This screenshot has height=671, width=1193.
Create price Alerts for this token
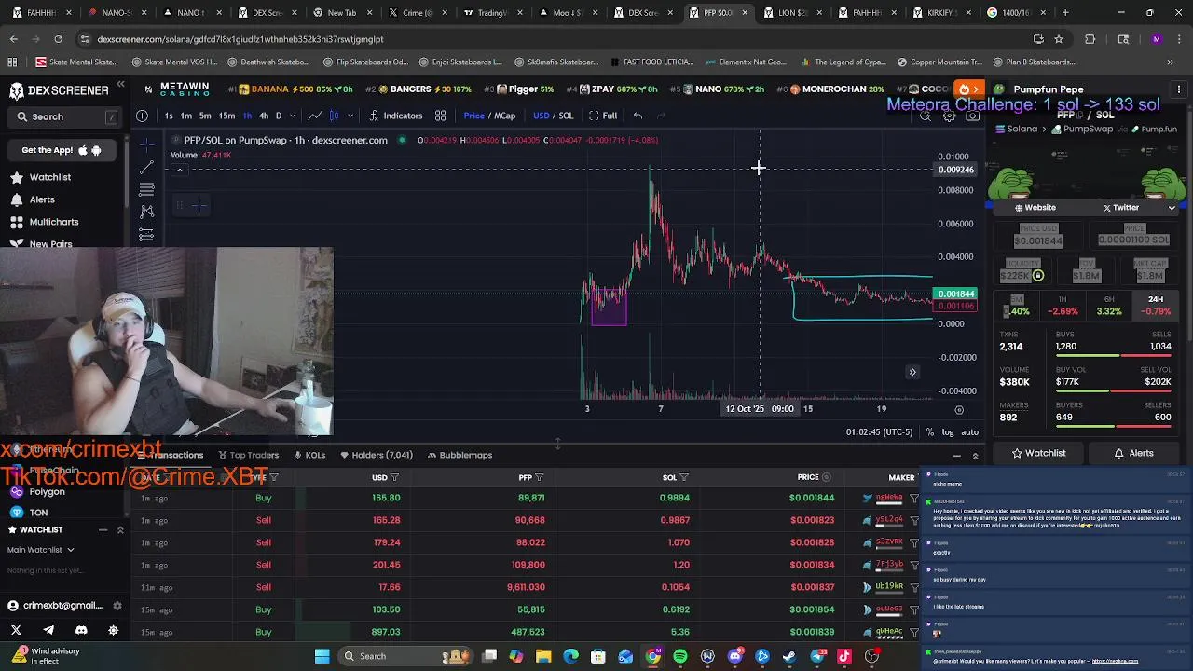1133,453
